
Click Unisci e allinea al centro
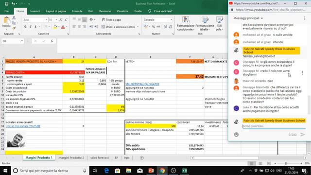[118, 27]
